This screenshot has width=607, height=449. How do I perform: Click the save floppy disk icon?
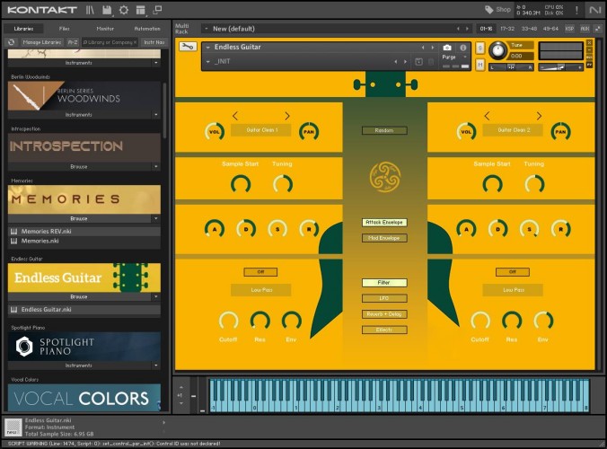[x=107, y=10]
